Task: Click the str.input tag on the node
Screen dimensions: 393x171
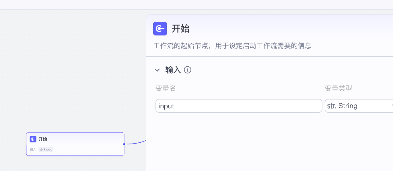Action: (x=46, y=149)
